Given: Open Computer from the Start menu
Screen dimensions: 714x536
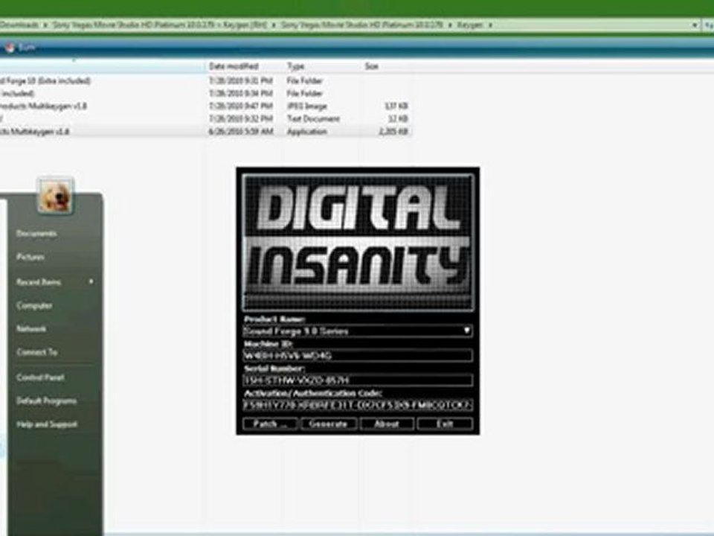Looking at the screenshot, I should 34,305.
